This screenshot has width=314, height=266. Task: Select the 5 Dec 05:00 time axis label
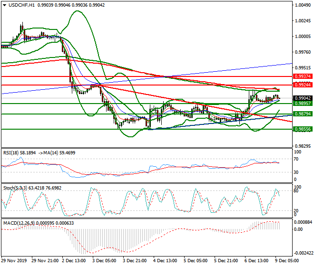pos(196,261)
